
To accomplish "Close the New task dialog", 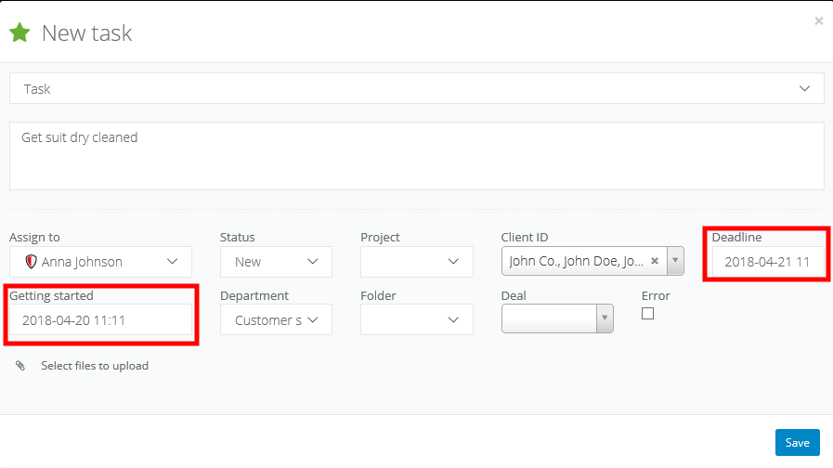I will tap(818, 20).
